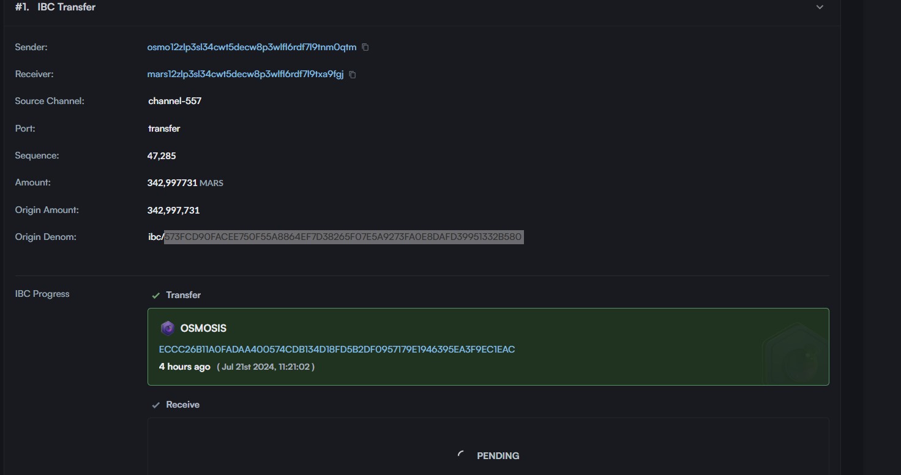Copy the sender osmo address

[365, 47]
